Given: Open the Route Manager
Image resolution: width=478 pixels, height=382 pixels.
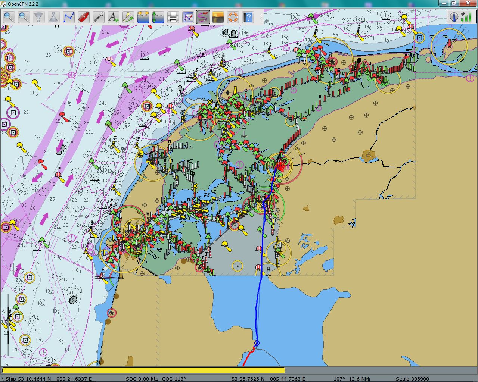Looking at the screenshot, I should tap(188, 17).
